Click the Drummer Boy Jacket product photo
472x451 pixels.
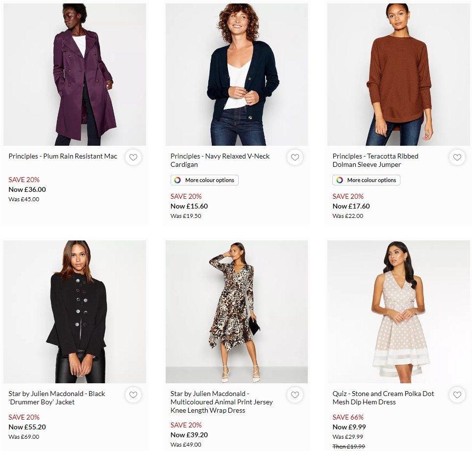pos(75,311)
